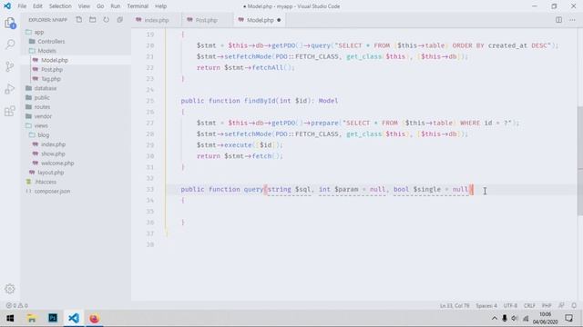The width and height of the screenshot is (583, 327).
Task: Change end of line sequence CRLF
Action: (x=529, y=305)
